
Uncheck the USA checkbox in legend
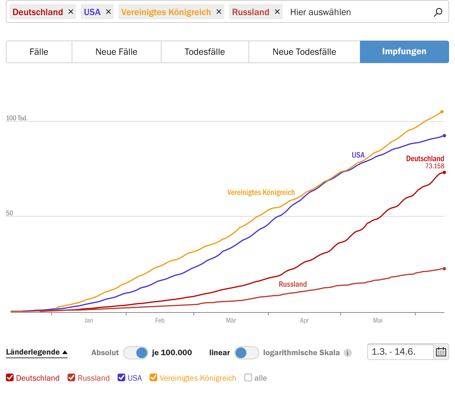[x=121, y=378]
